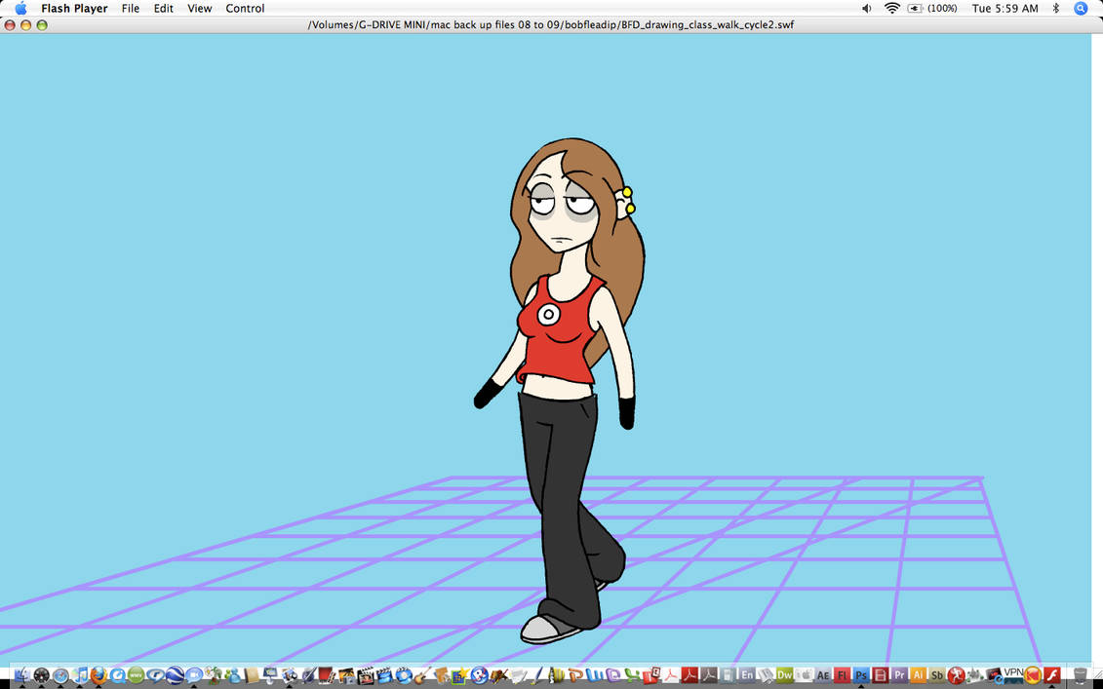
Task: Launch Photoshop via its Dock icon
Action: pyautogui.click(x=861, y=674)
